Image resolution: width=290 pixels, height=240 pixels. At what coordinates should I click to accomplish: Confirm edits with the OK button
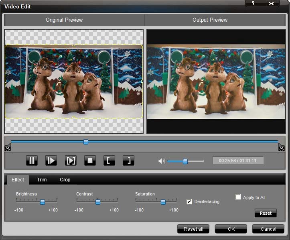pyautogui.click(x=231, y=229)
